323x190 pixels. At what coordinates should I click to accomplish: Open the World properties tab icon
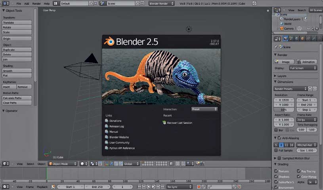pos(296,38)
